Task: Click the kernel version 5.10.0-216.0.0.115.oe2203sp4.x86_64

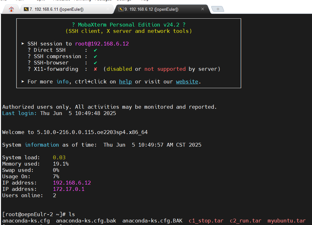Action: pyautogui.click(x=92, y=132)
